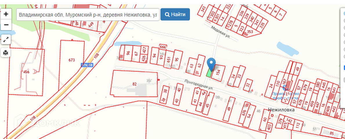Select the green highlighted land parcel
The height and width of the screenshot is (139, 345).
(209, 73)
